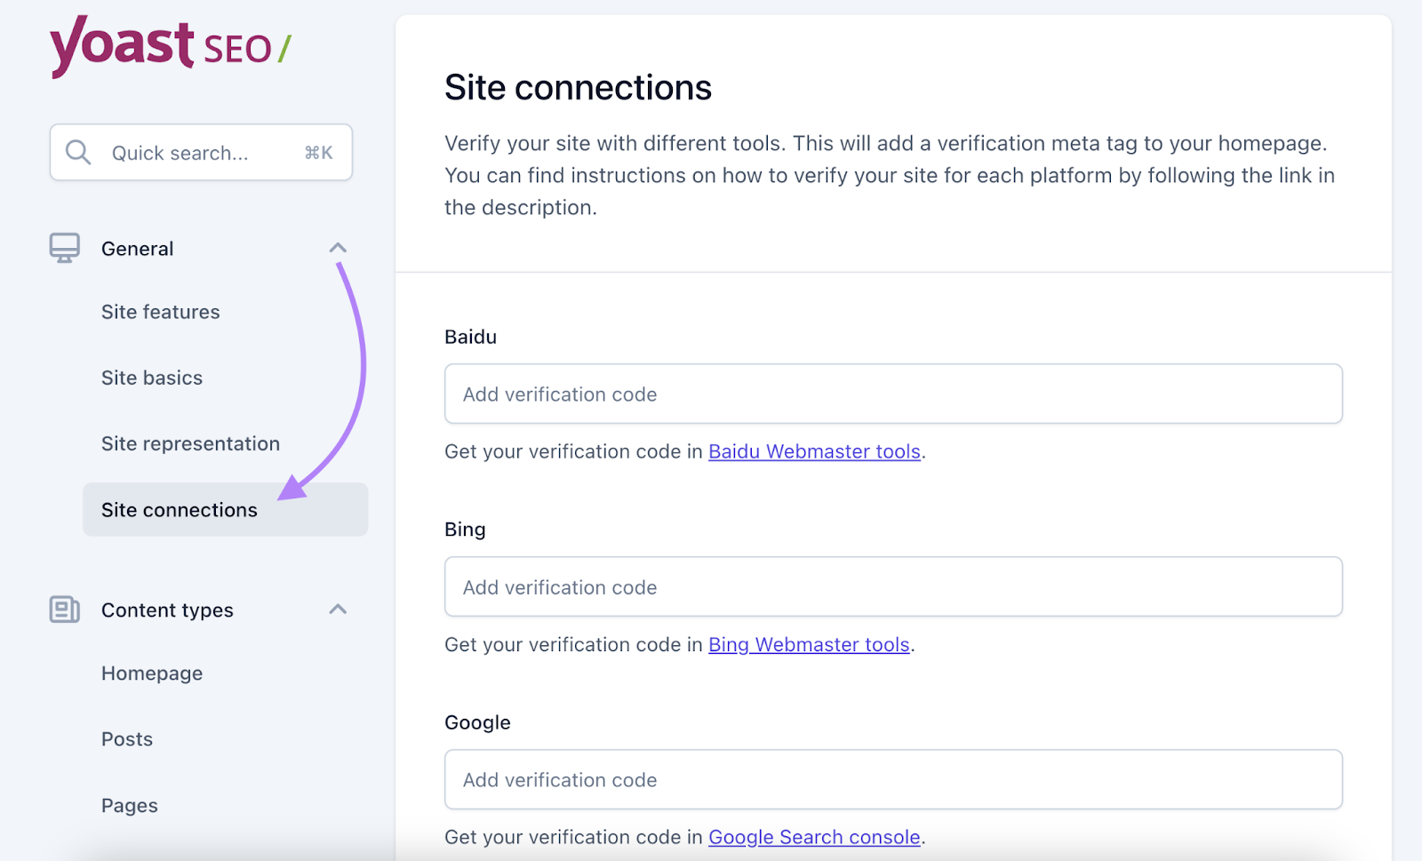The width and height of the screenshot is (1422, 861).
Task: Collapse the General section
Action: [x=338, y=248]
